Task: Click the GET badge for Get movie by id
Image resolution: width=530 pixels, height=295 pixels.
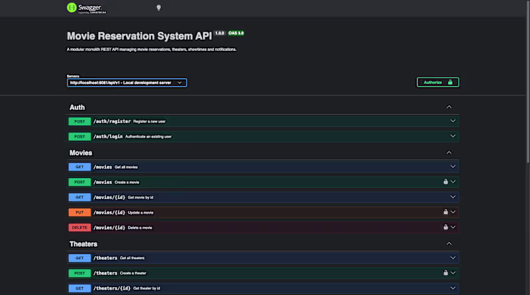Action: (79, 198)
